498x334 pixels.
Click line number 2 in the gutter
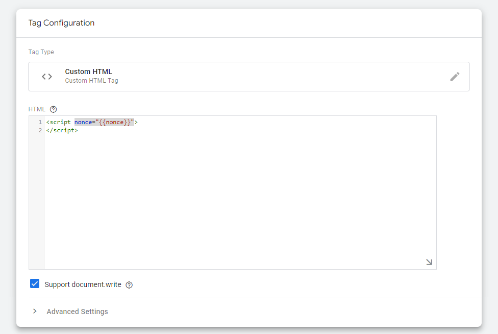click(40, 130)
